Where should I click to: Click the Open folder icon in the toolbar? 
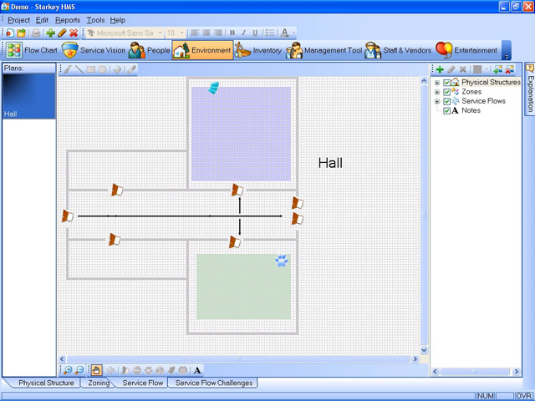pos(22,33)
